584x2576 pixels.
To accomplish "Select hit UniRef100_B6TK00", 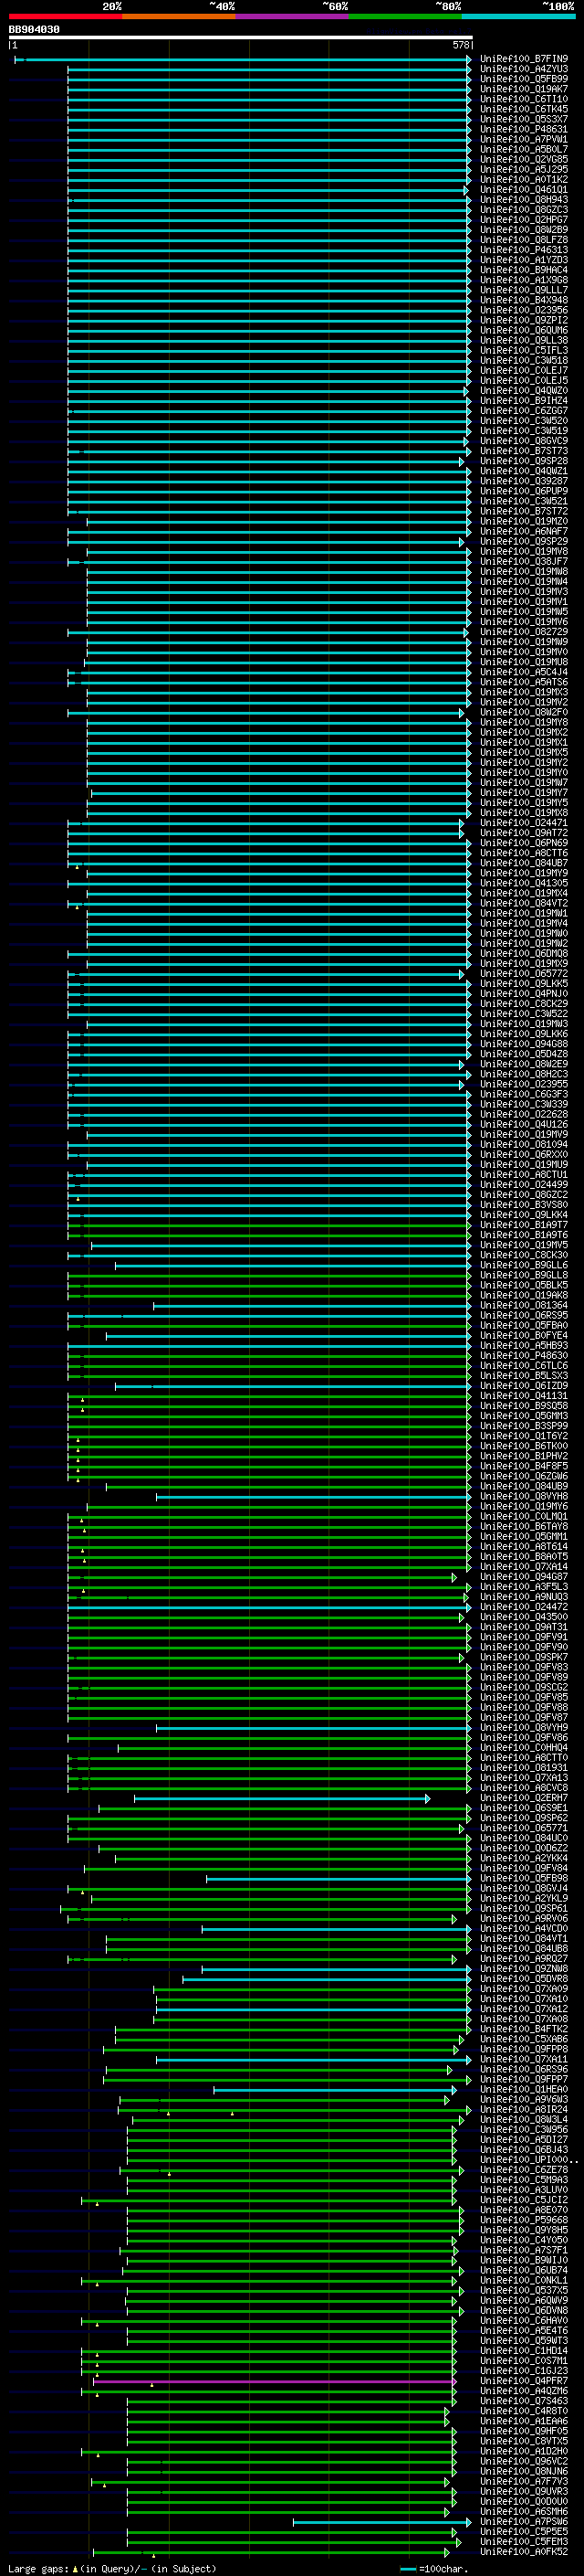I will (523, 1446).
